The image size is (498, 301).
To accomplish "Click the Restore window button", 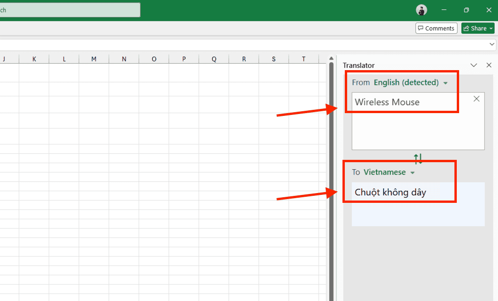I will (466, 10).
